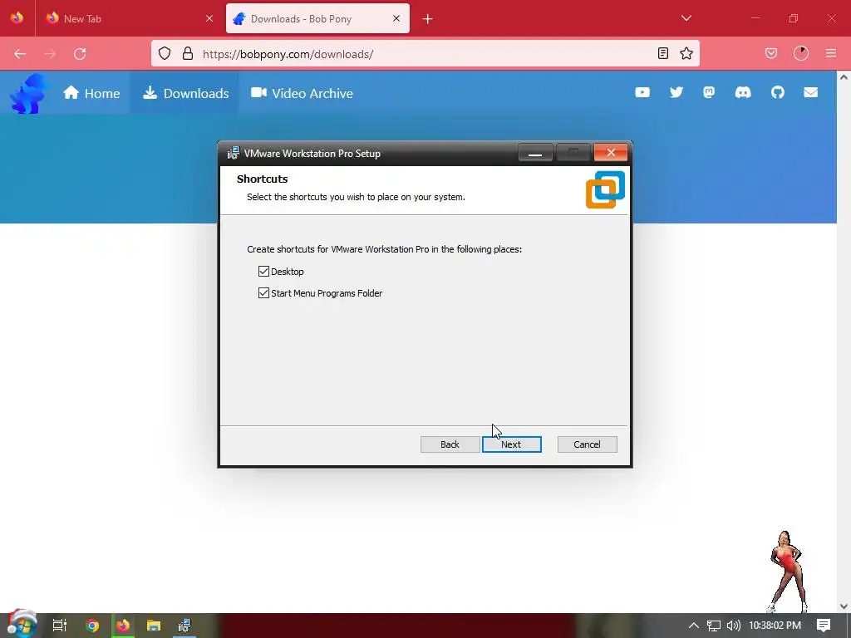Bookmark this page with the star icon
This screenshot has height=638, width=851.
[686, 53]
